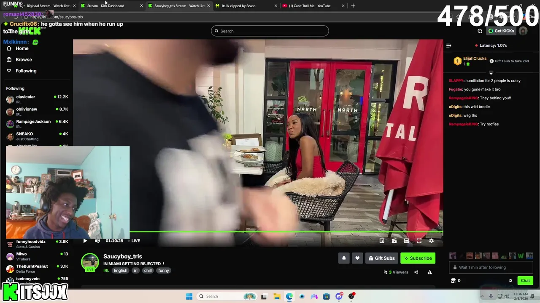The image size is (540, 303).
Task: Click the green Chat send button
Action: [525, 281]
